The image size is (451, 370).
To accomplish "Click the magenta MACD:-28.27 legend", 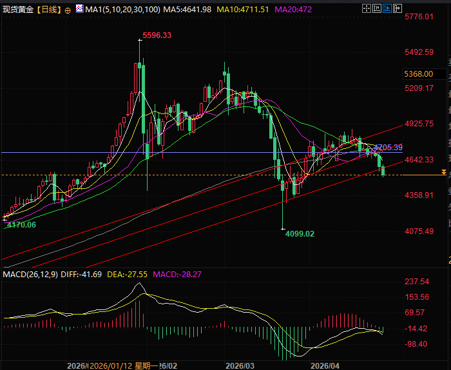I will (x=178, y=275).
